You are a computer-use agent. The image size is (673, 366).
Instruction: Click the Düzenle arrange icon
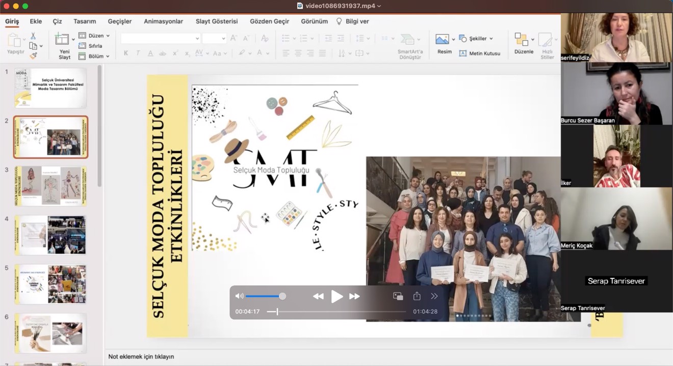pyautogui.click(x=521, y=40)
